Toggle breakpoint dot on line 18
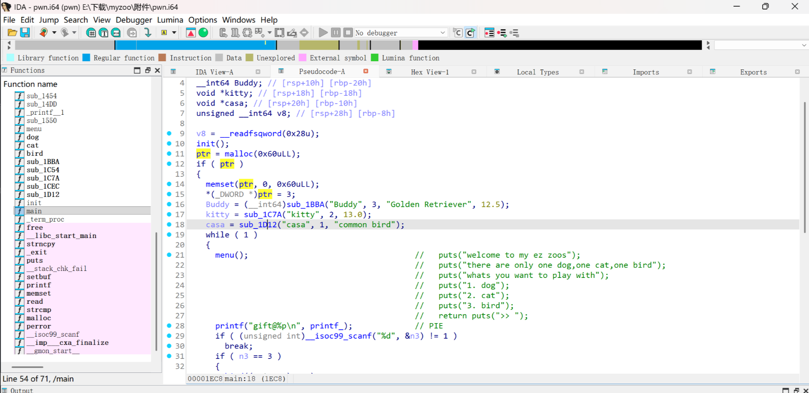The image size is (809, 393). 169,224
